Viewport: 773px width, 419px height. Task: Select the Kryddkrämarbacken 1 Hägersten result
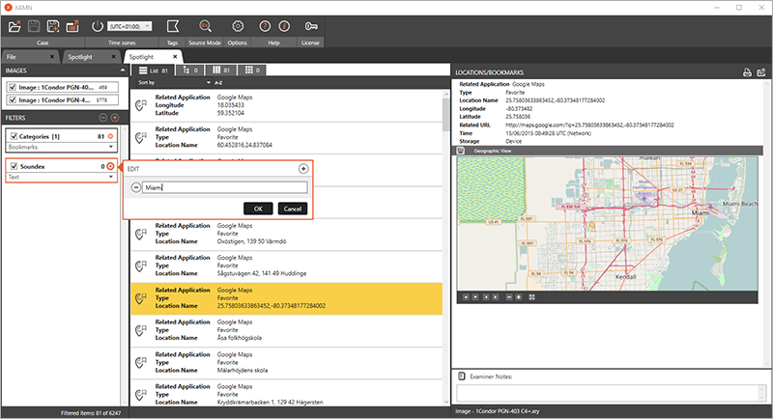(x=286, y=393)
